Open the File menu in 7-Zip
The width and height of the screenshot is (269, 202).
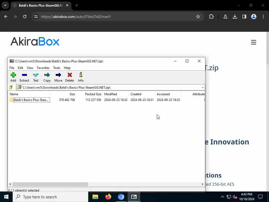[12, 68]
